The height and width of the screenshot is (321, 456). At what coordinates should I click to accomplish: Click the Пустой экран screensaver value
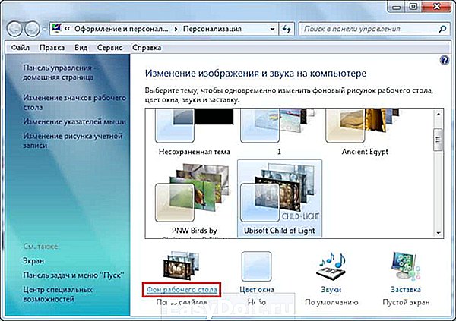[x=406, y=303]
